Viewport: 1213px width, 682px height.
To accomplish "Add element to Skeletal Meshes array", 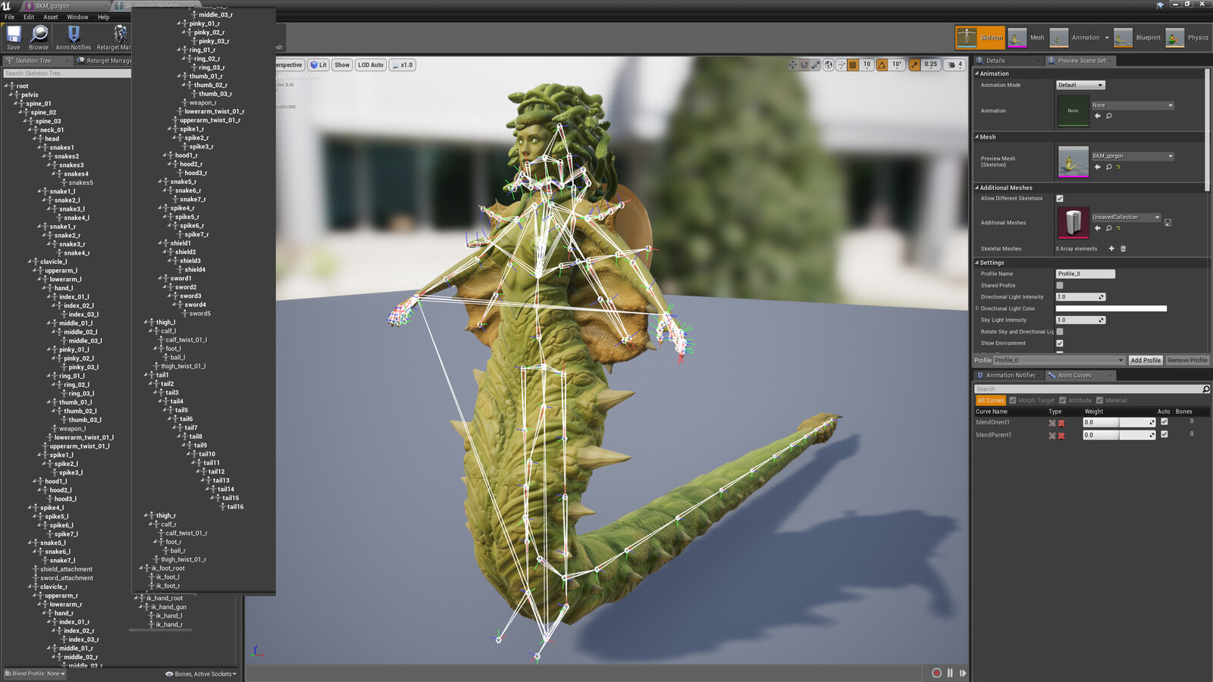I will [x=1111, y=249].
